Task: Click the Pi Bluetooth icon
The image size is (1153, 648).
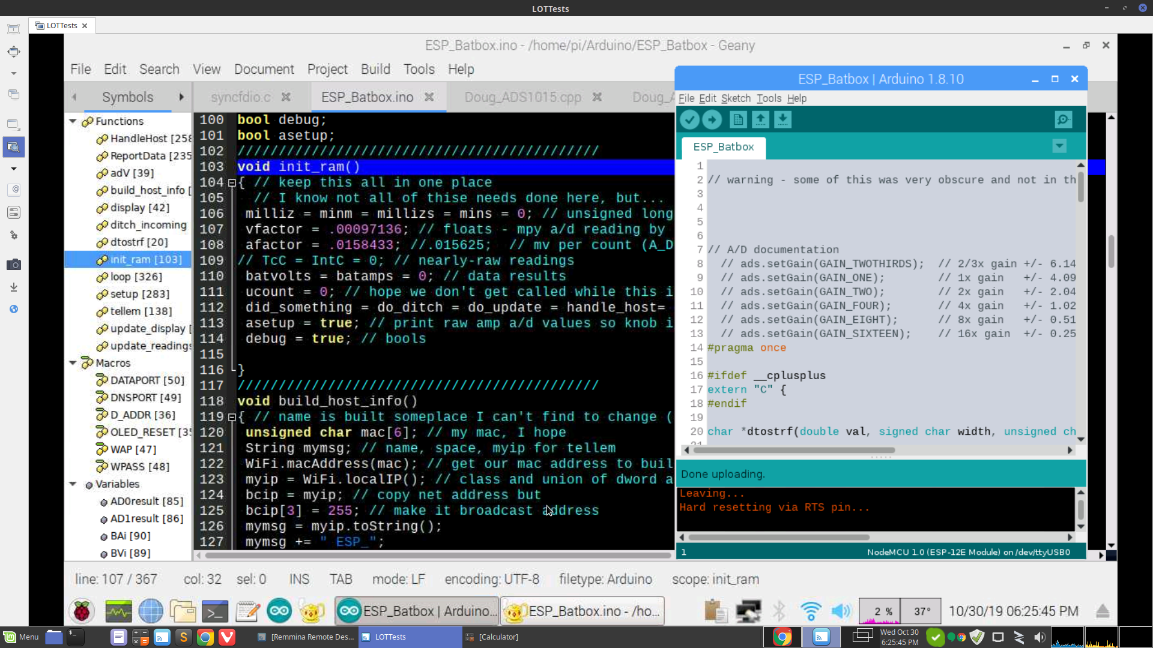Action: pyautogui.click(x=779, y=611)
